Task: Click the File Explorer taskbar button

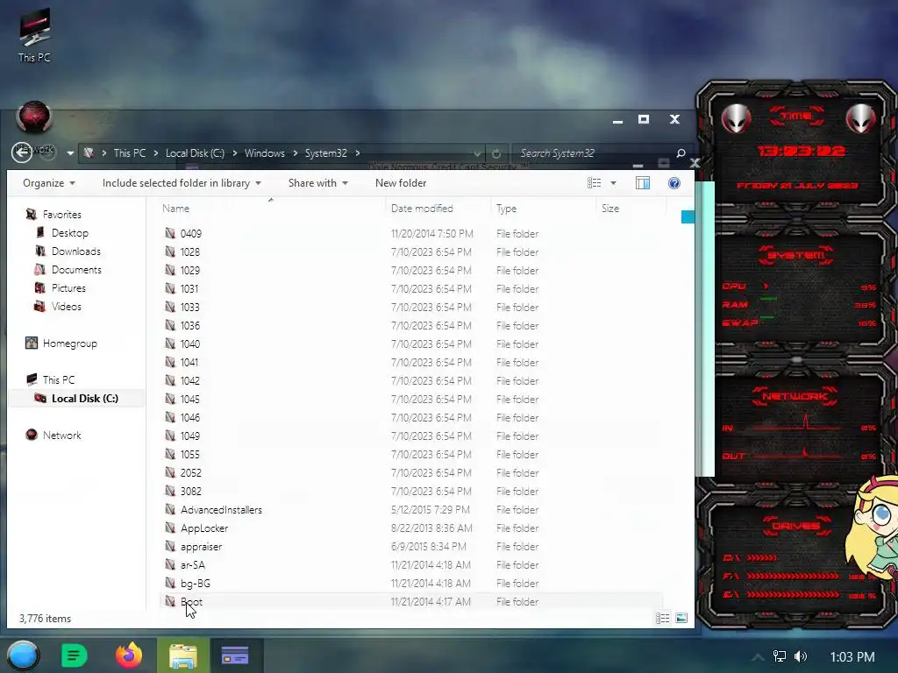Action: coord(182,655)
